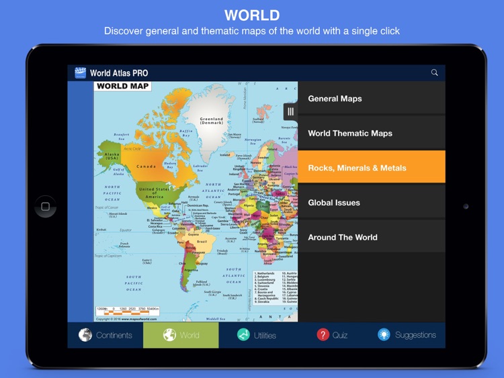Viewport: 504px width, 378px height.
Task: Click Brazil on the map
Action: pyautogui.click(x=202, y=242)
